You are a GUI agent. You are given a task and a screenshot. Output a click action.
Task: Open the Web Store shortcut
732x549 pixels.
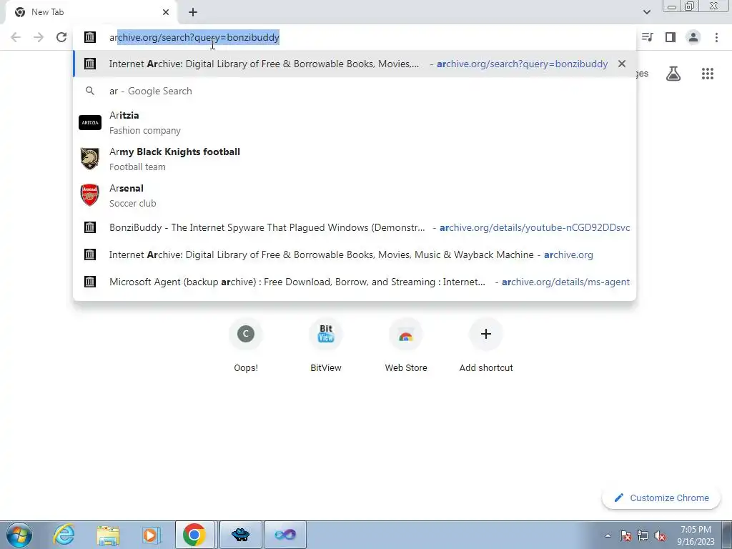(x=406, y=345)
